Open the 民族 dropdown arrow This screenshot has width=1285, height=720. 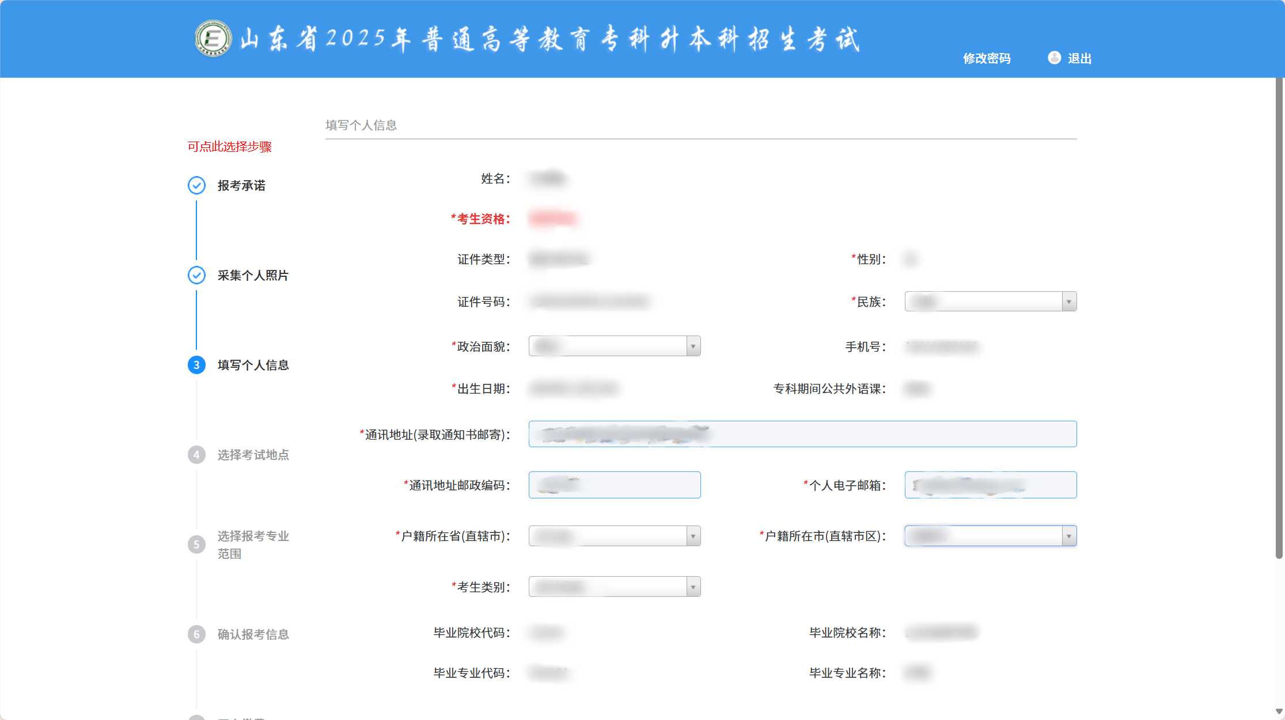pos(1069,302)
